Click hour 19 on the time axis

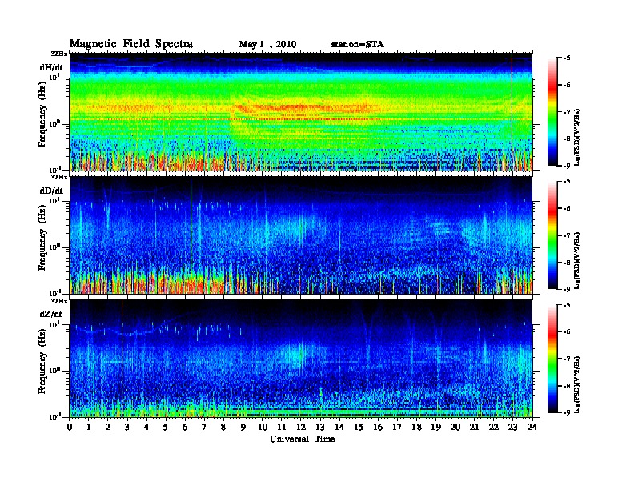(x=435, y=428)
